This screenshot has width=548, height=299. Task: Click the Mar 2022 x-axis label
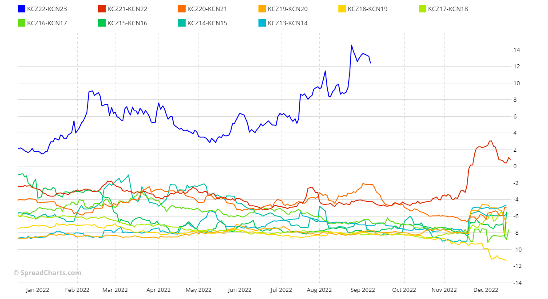pyautogui.click(x=115, y=290)
